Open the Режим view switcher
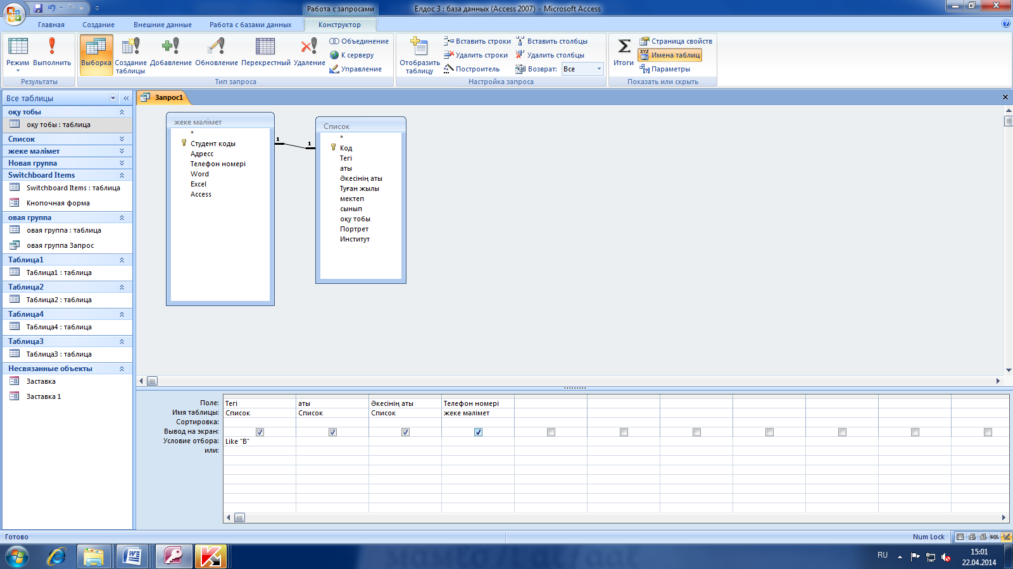 (18, 54)
